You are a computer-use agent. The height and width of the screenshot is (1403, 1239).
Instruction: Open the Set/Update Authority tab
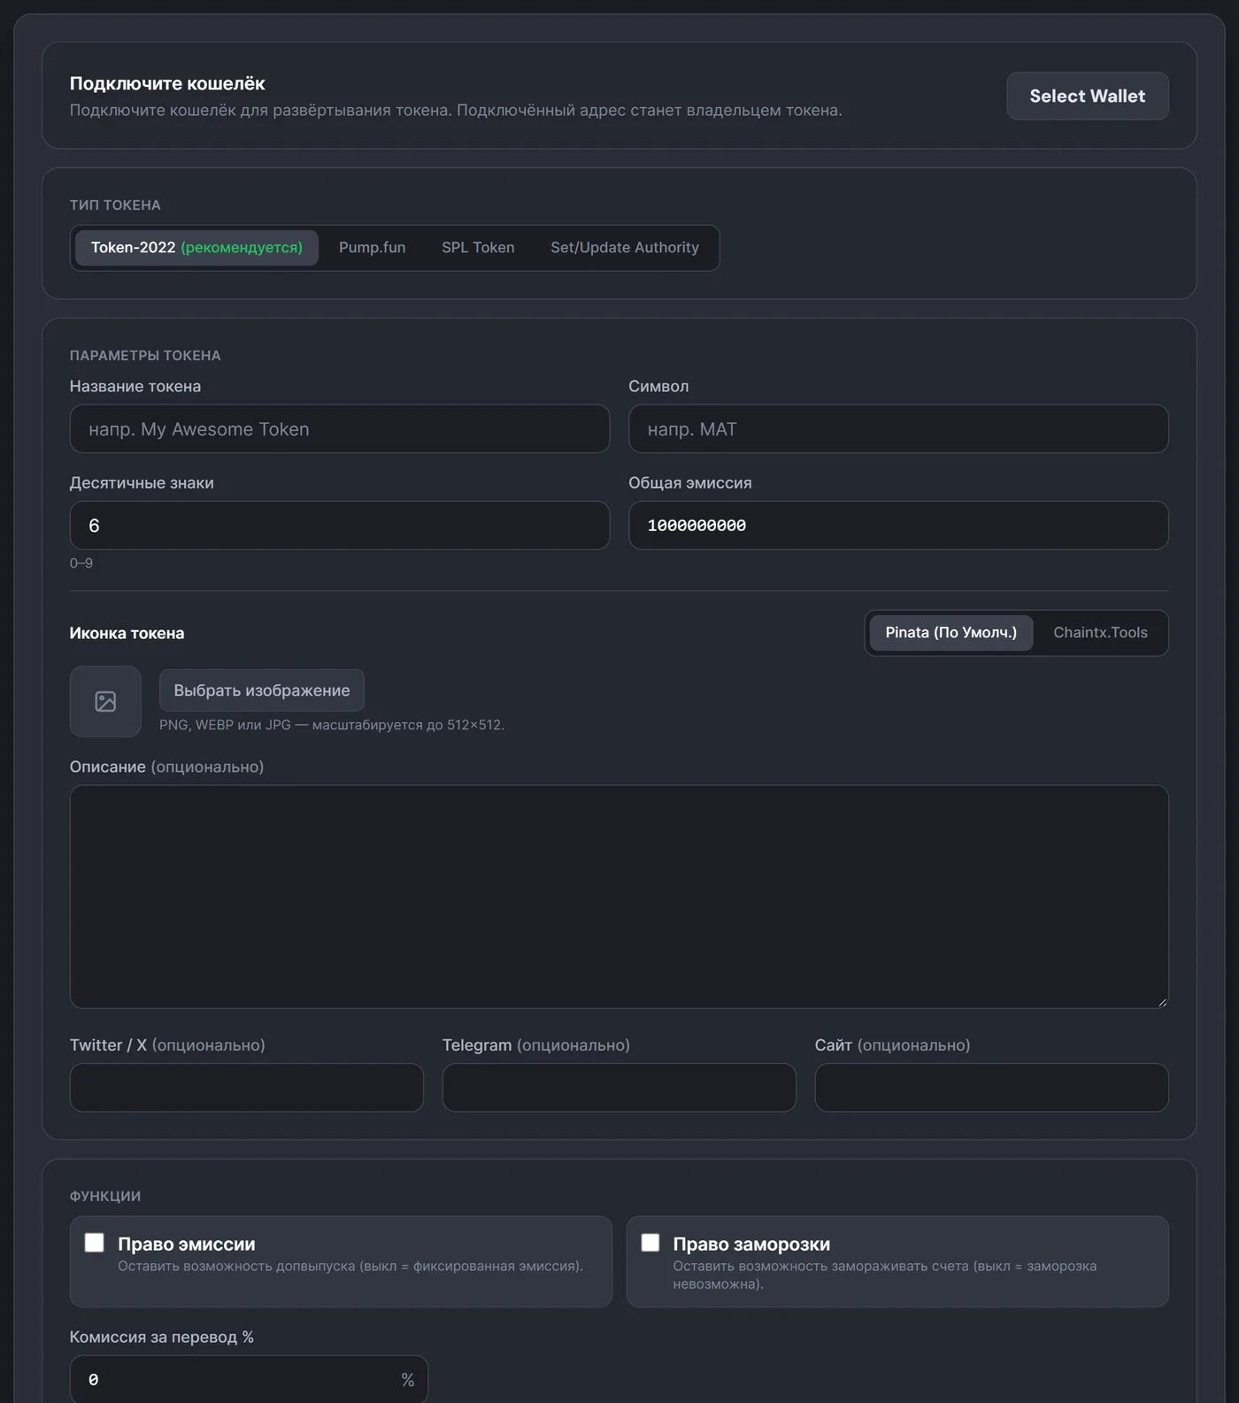(x=625, y=248)
